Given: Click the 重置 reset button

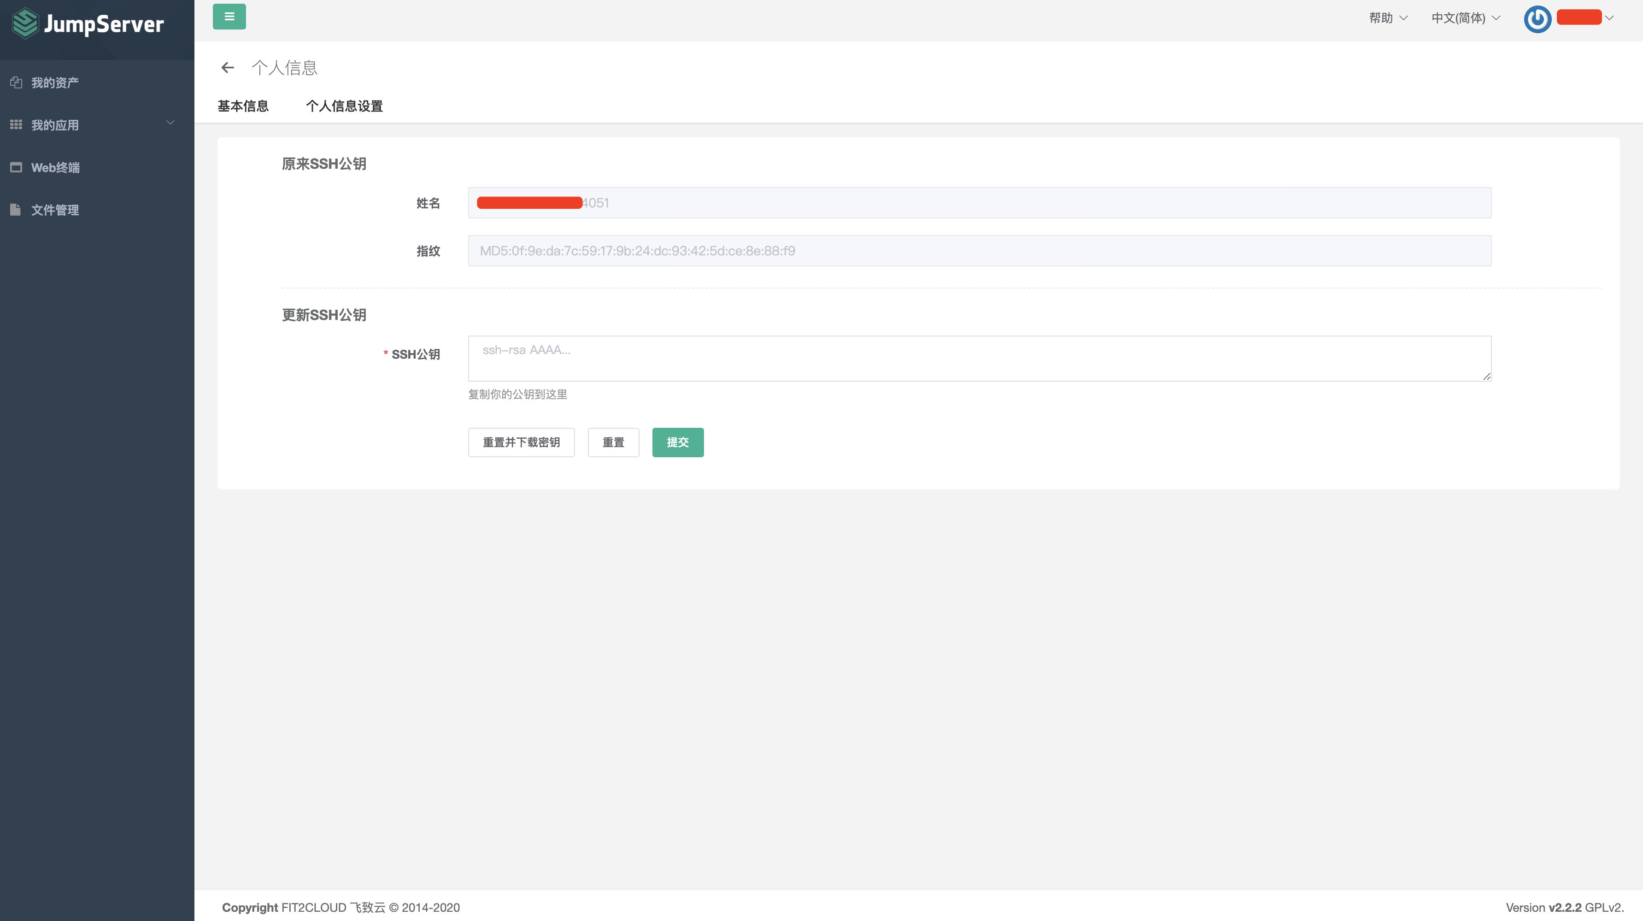Looking at the screenshot, I should (x=613, y=443).
